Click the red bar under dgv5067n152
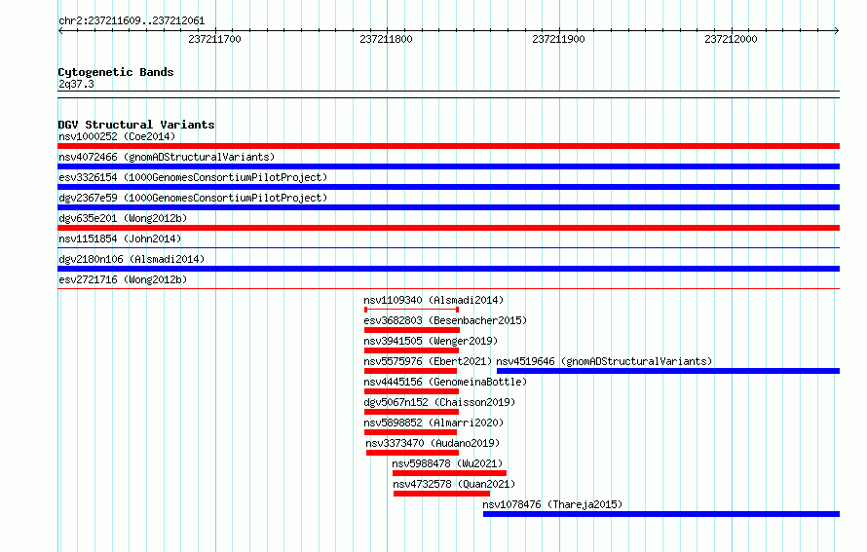 click(x=411, y=412)
